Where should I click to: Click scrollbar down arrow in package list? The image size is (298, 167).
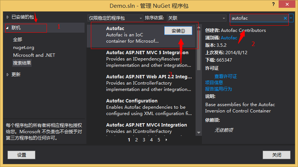coord(199,133)
